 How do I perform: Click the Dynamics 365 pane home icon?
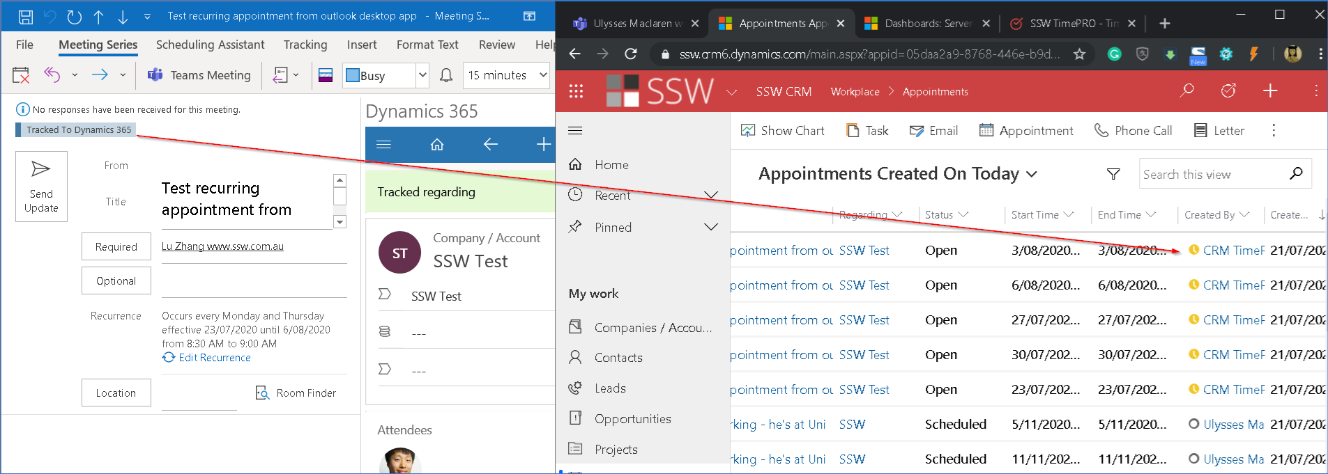tap(437, 145)
